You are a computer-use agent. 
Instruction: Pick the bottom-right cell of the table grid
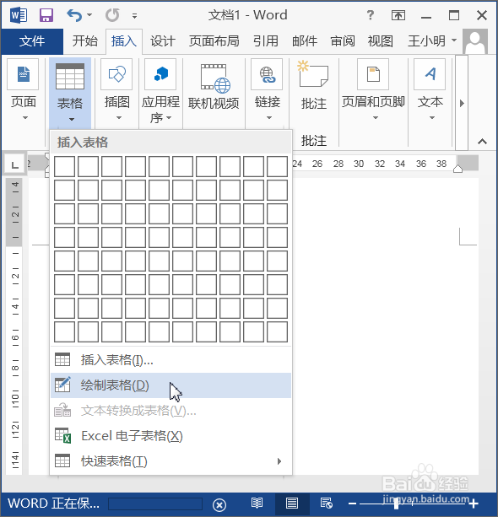click(x=277, y=332)
